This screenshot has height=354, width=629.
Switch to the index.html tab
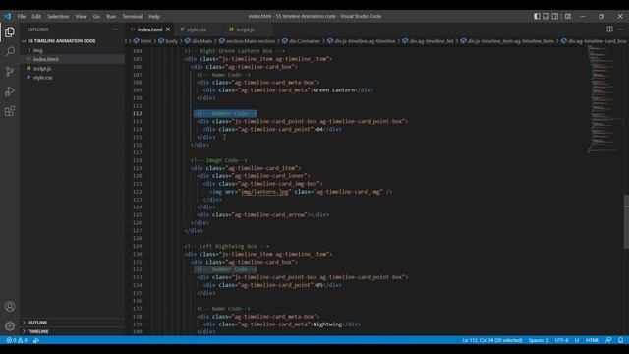pos(149,29)
